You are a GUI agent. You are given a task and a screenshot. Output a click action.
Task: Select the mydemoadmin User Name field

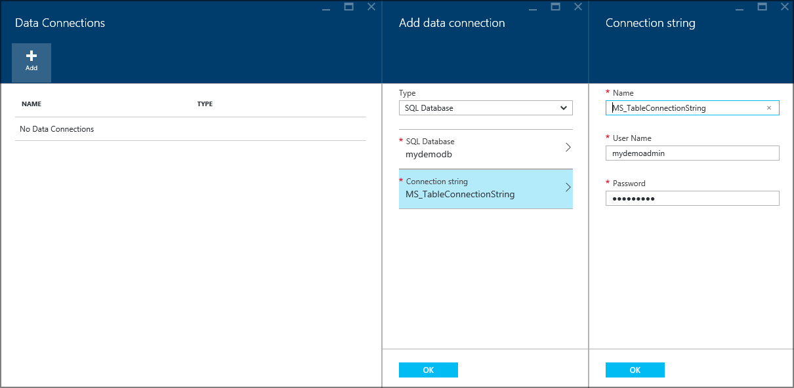click(x=692, y=153)
